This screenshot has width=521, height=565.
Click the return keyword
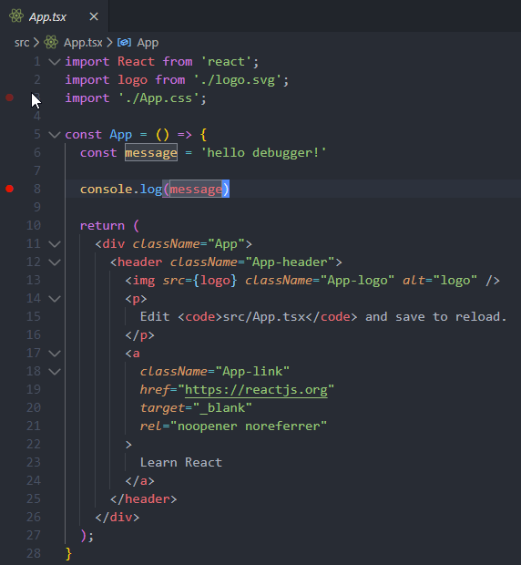click(x=102, y=226)
